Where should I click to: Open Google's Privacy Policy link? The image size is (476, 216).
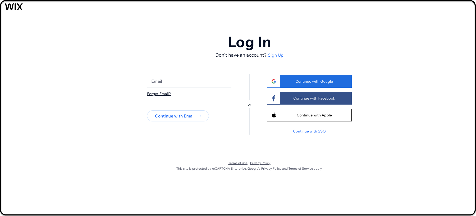[x=264, y=169]
